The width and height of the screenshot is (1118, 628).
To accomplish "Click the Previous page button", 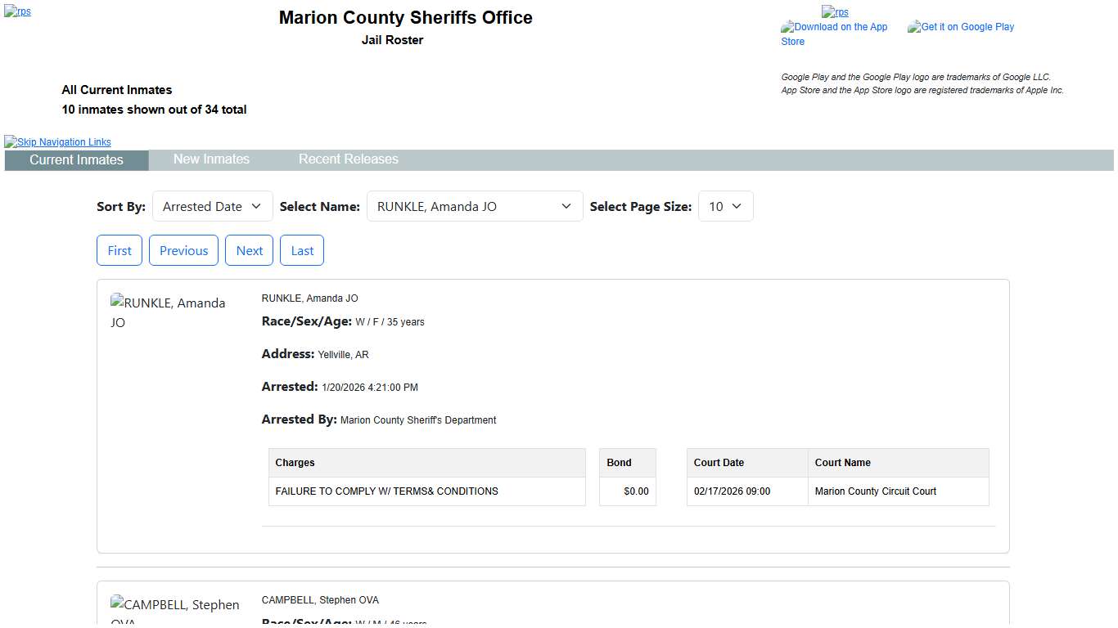I will pos(183,250).
